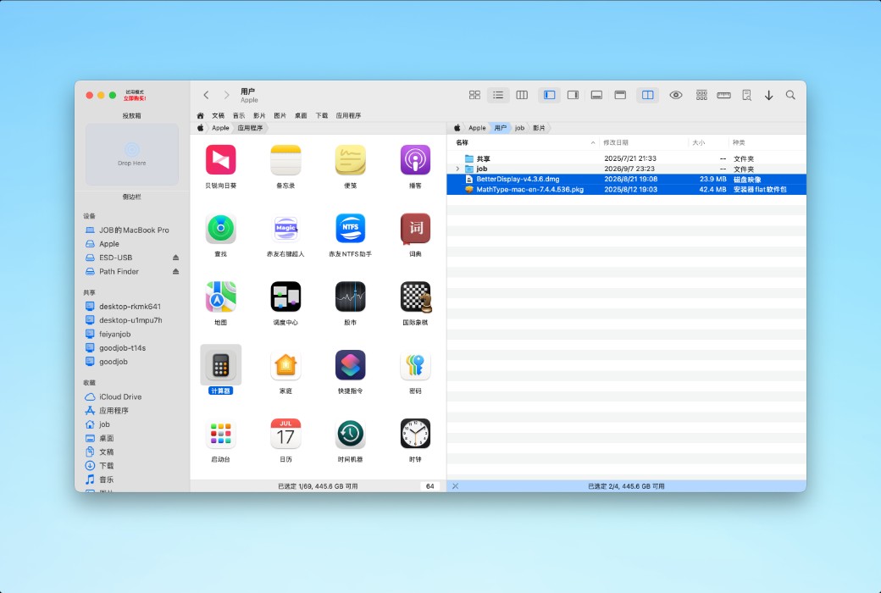881x593 pixels.
Task: Eject the Path Finder volume
Action: pyautogui.click(x=176, y=271)
